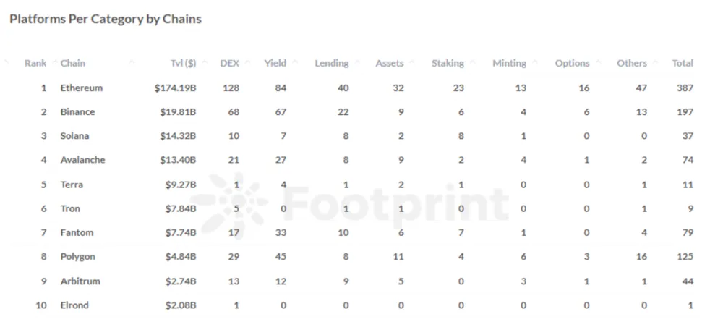Click the Solana chain name
723x322 pixels.
[x=75, y=136]
